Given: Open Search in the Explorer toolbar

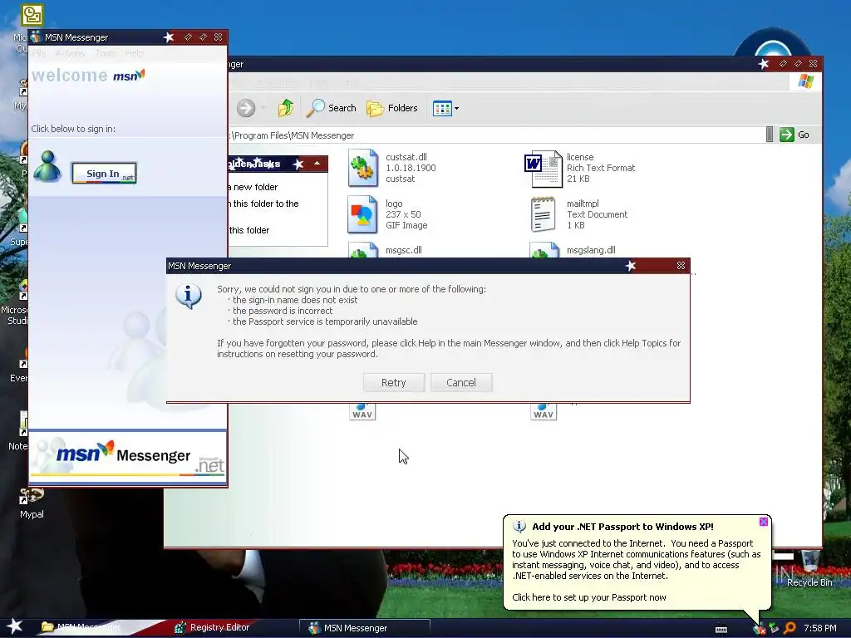Looking at the screenshot, I should pyautogui.click(x=331, y=108).
